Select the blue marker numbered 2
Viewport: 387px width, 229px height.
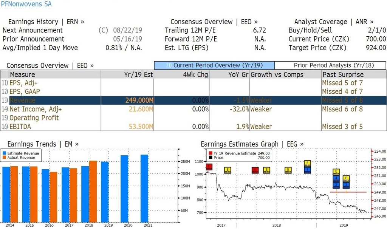pyautogui.click(x=336, y=184)
